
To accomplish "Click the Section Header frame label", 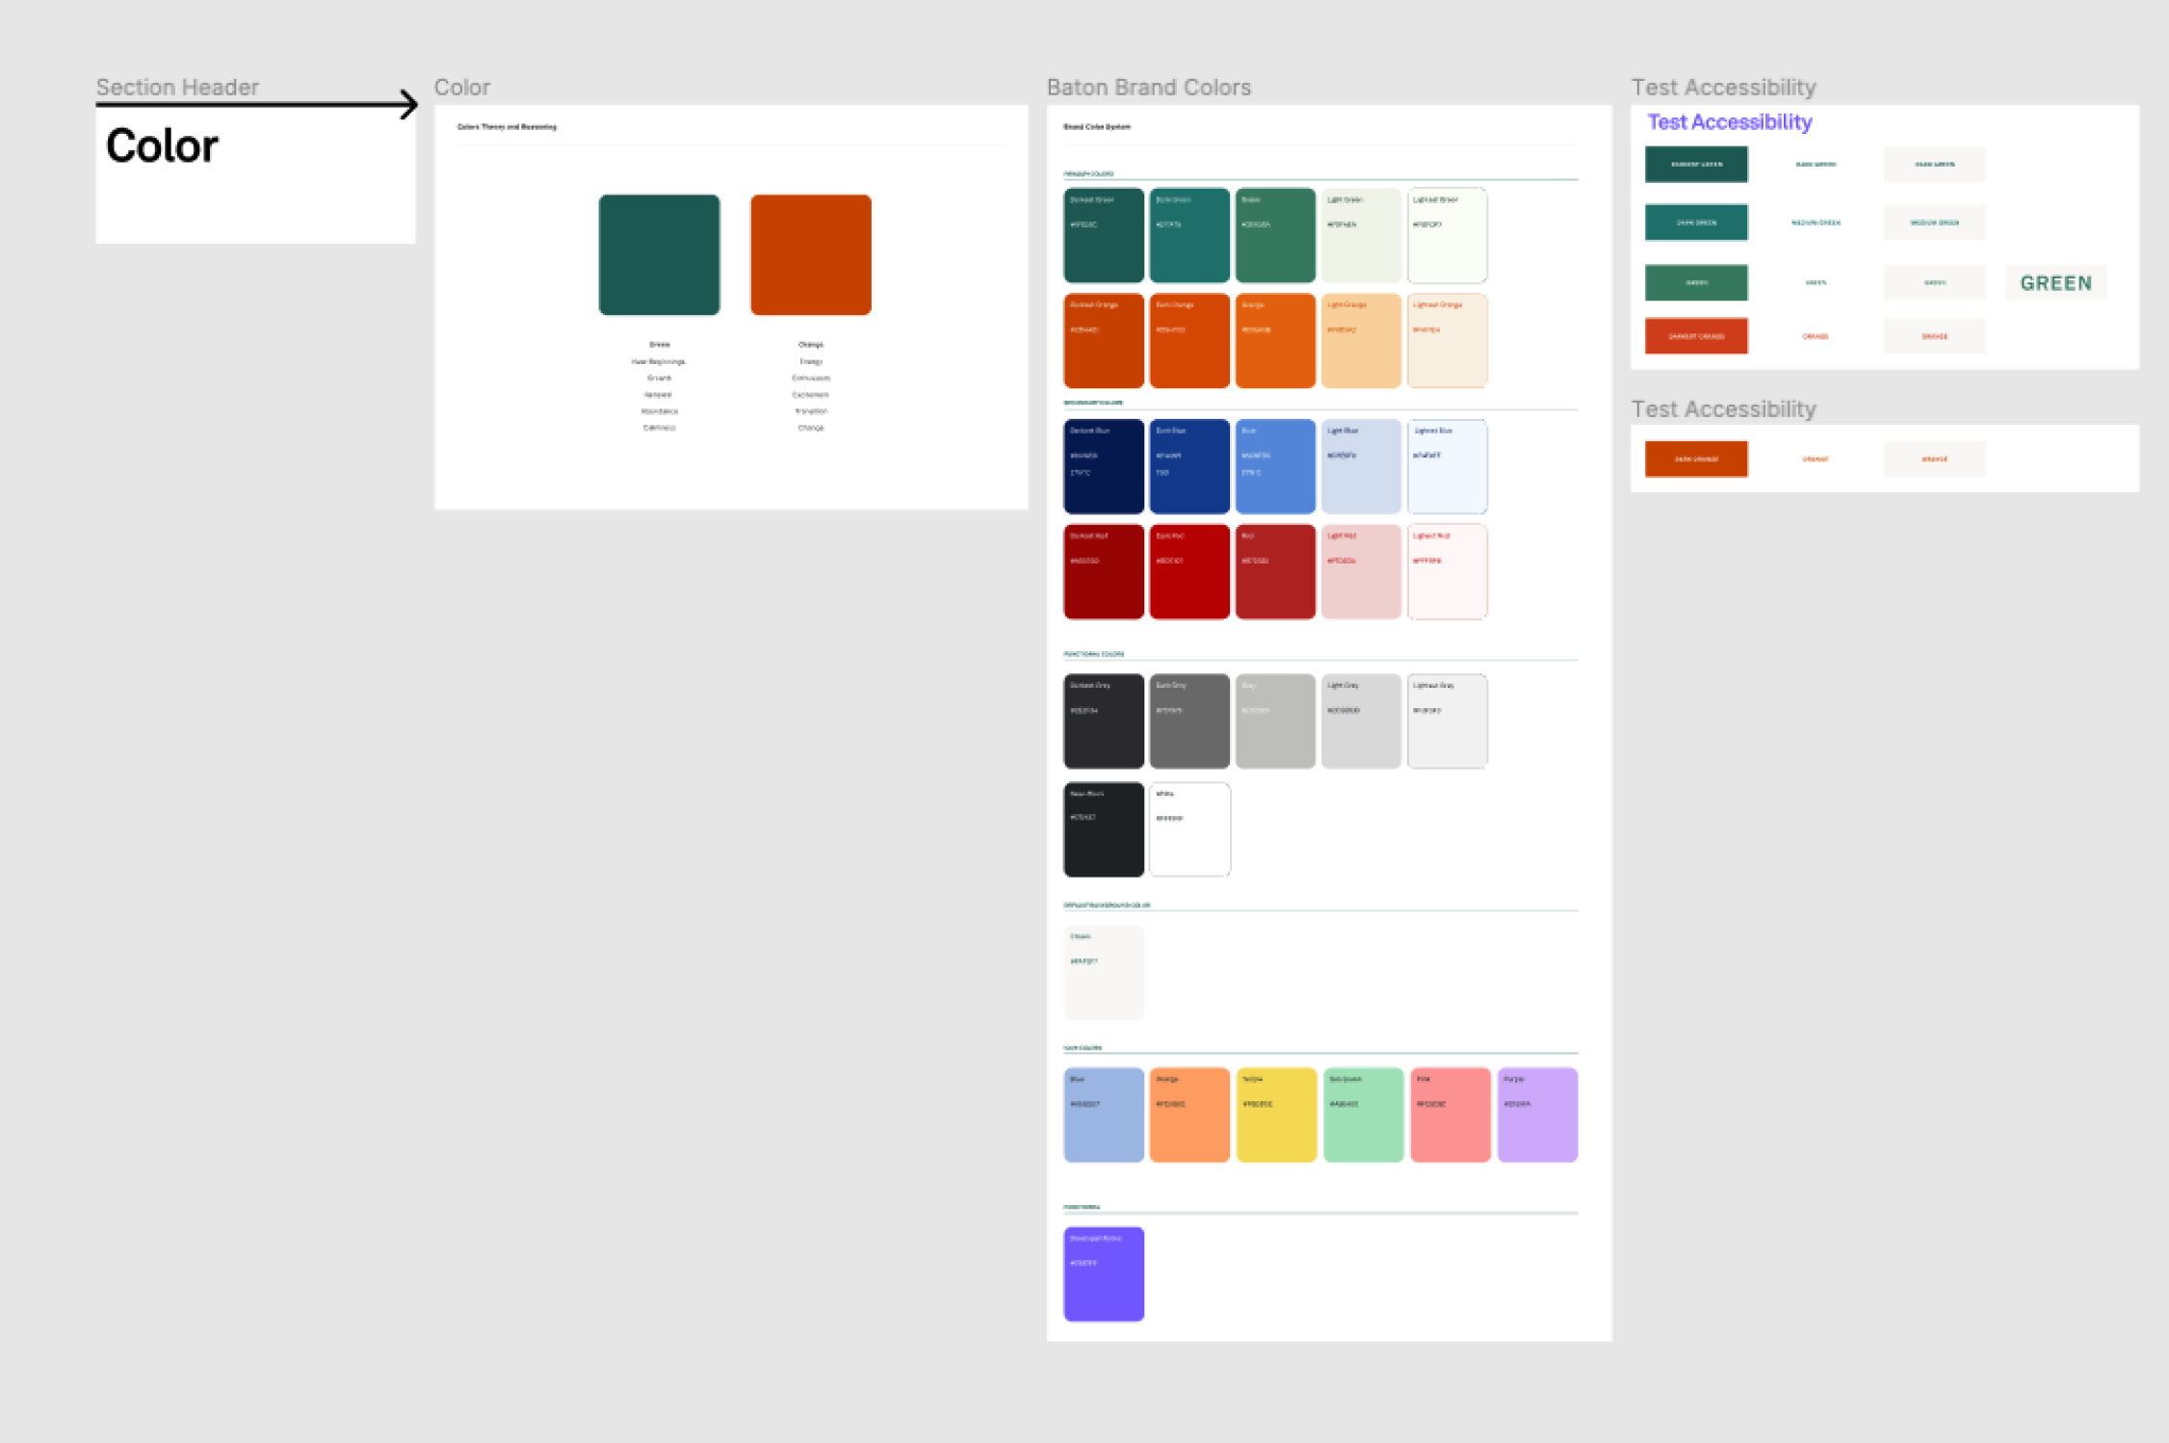I will [177, 87].
